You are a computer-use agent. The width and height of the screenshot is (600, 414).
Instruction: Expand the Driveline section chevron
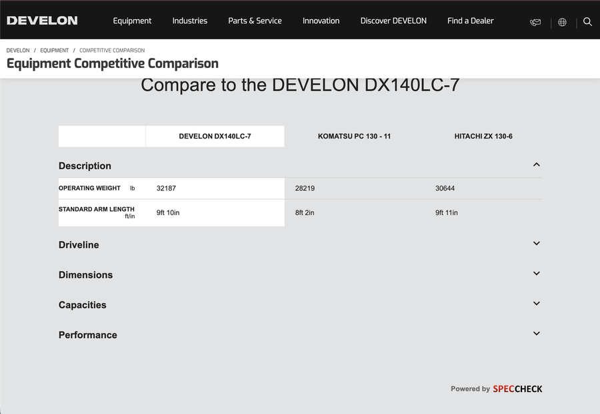click(x=537, y=244)
